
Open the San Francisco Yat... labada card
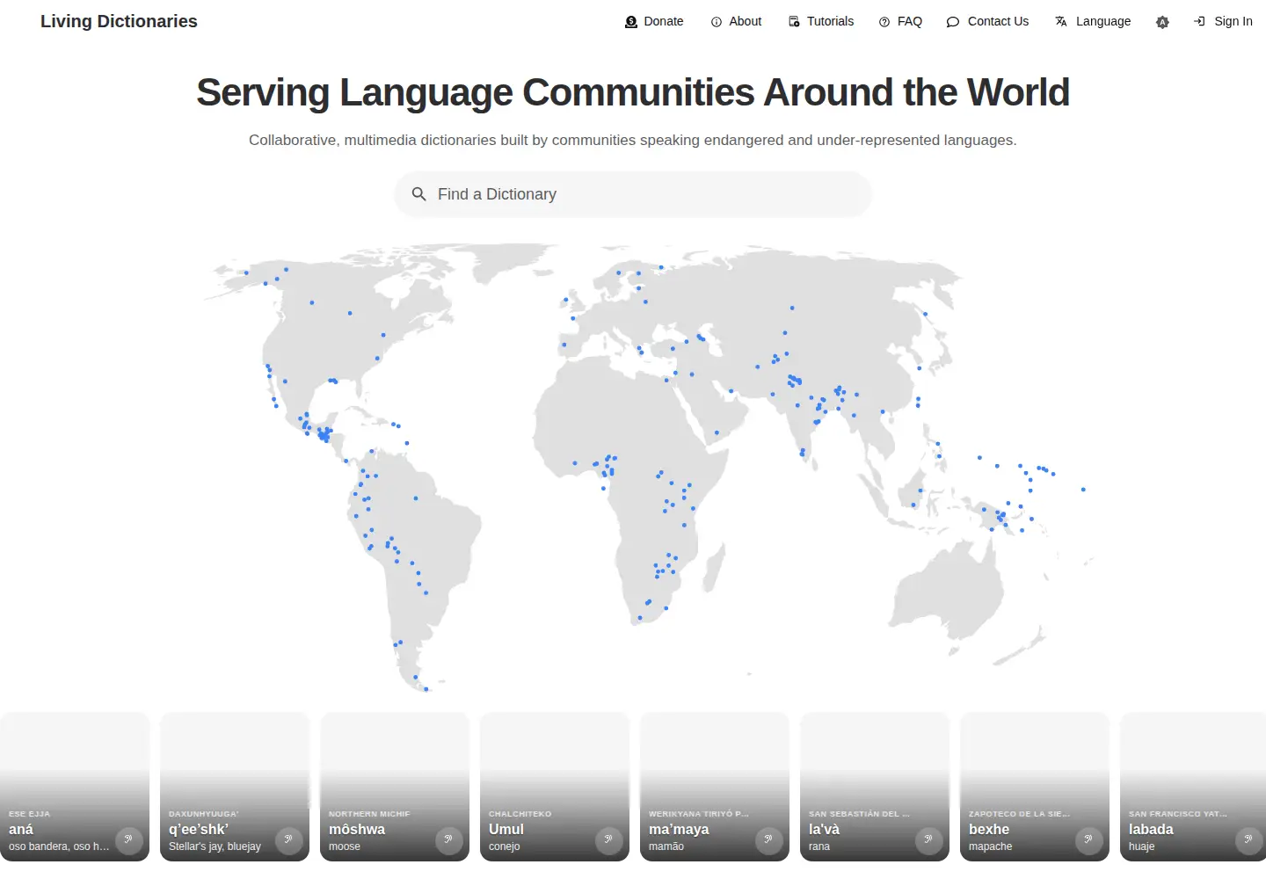(1193, 787)
